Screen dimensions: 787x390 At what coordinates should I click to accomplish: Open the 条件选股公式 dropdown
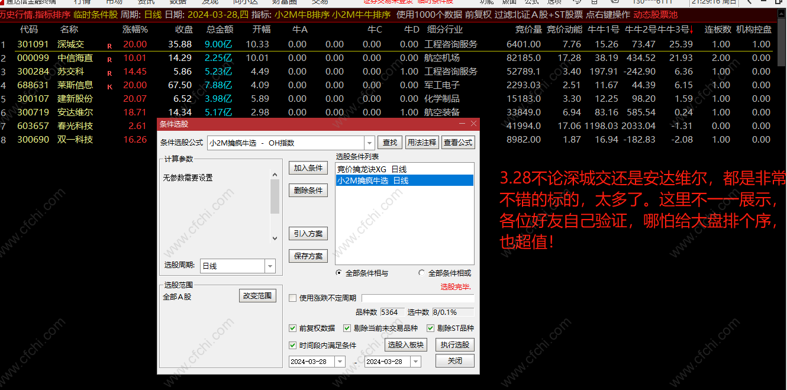coord(369,143)
